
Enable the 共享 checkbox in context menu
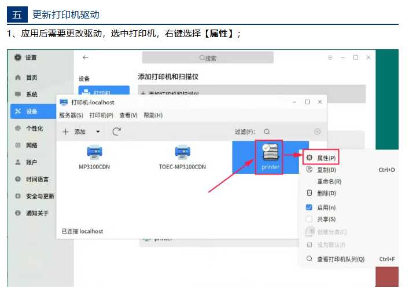tap(309, 220)
